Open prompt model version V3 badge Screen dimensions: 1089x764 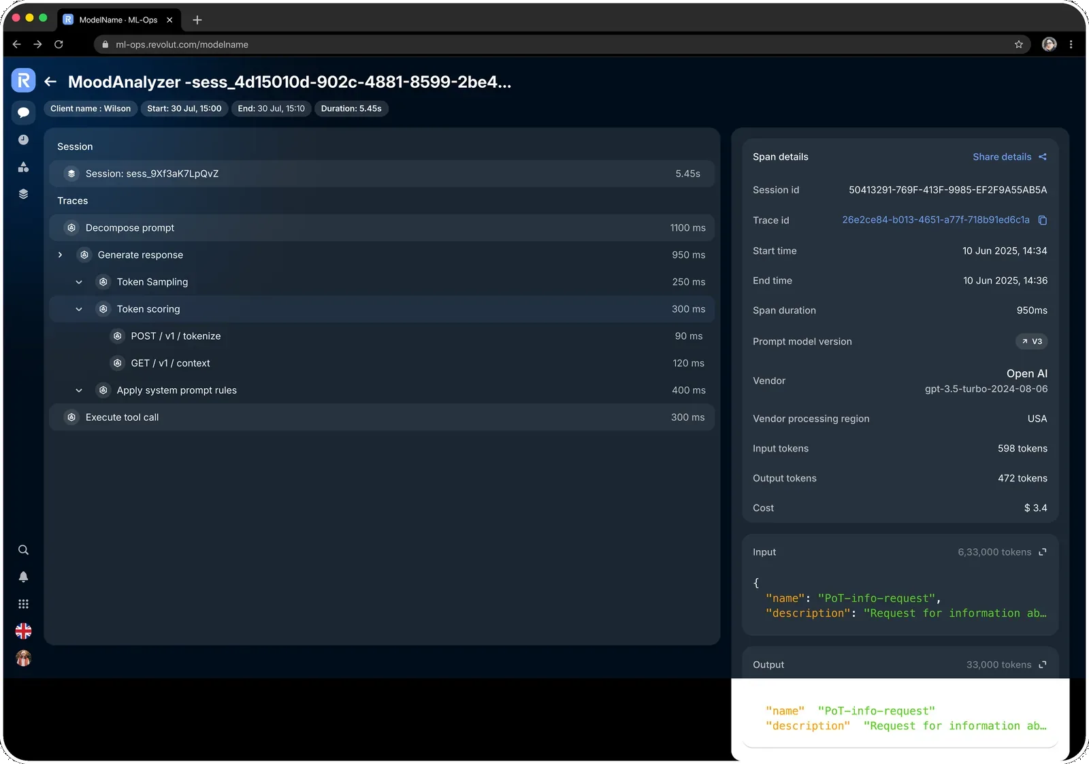point(1031,341)
